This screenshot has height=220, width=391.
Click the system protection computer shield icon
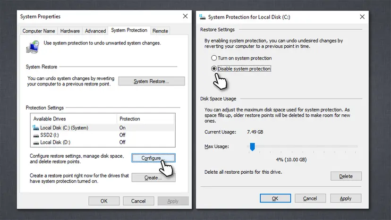[x=33, y=47]
